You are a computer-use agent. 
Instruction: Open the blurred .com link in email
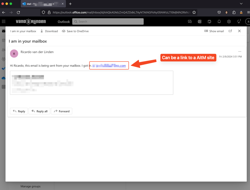click(x=109, y=66)
